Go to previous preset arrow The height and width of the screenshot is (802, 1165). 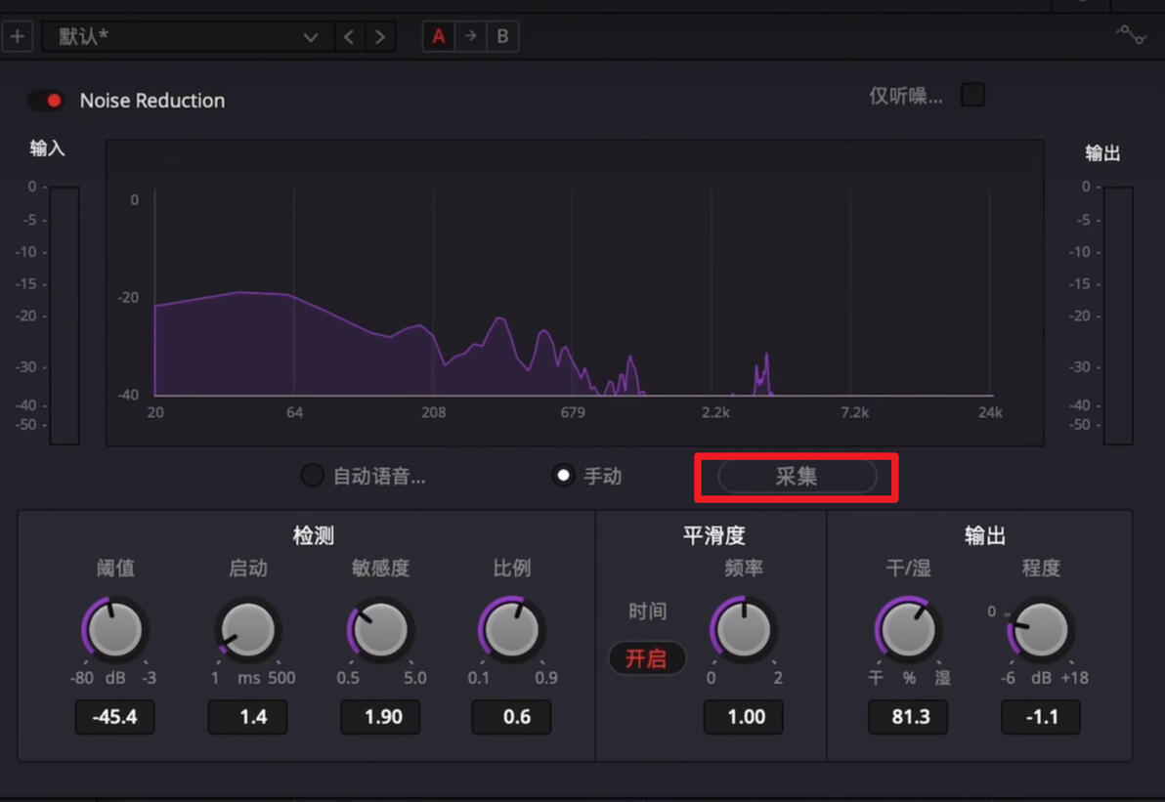(349, 36)
